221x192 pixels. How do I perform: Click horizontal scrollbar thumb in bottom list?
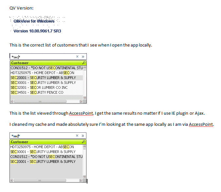[40, 180]
